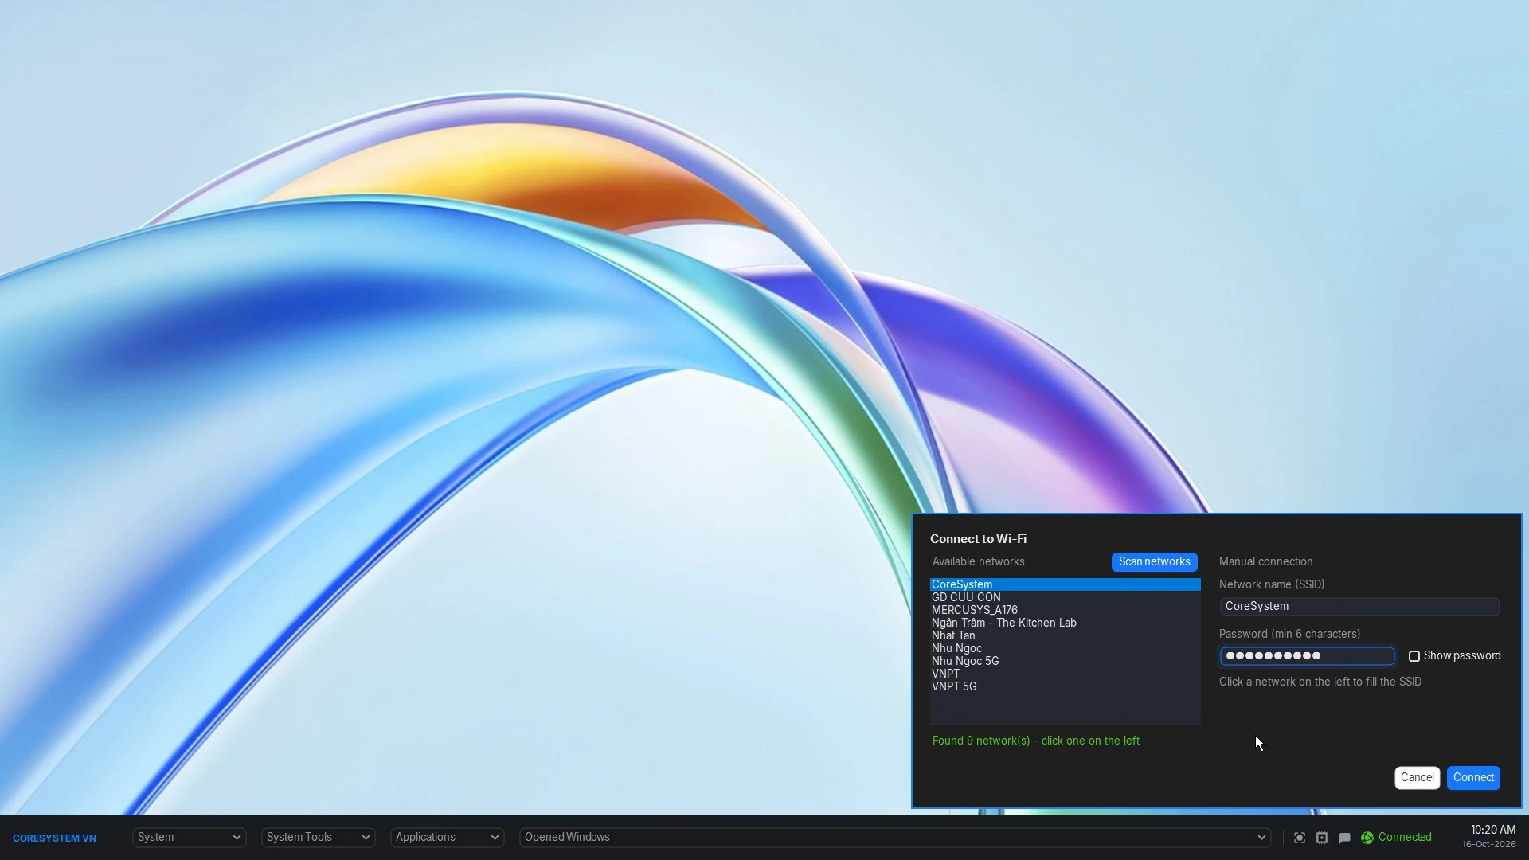Focus the Network name (SSID) field
This screenshot has height=860, width=1529.
(x=1359, y=607)
